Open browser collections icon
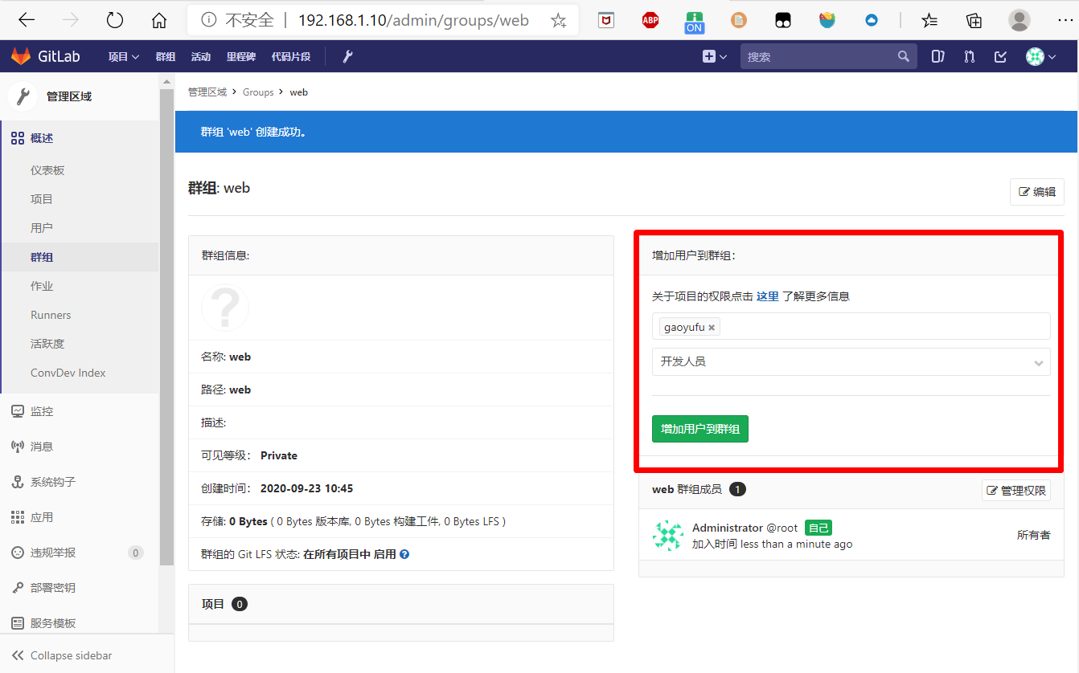 pos(974,20)
